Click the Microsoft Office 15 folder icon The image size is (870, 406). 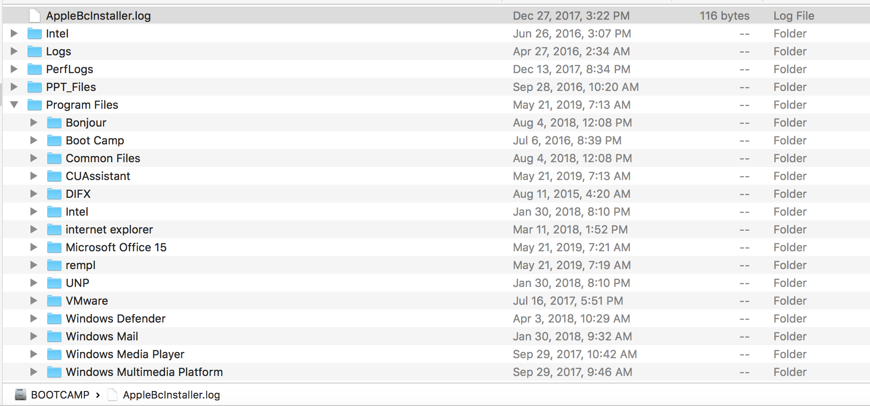pos(54,248)
